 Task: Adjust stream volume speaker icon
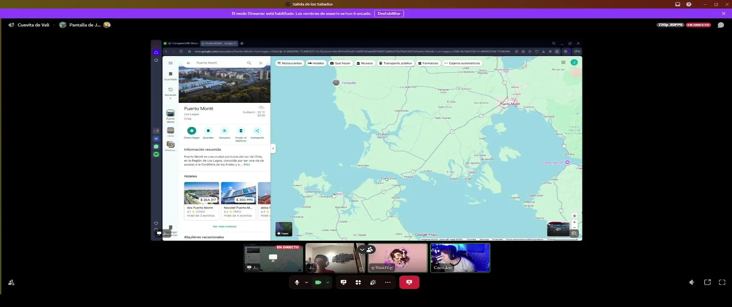[x=692, y=282]
